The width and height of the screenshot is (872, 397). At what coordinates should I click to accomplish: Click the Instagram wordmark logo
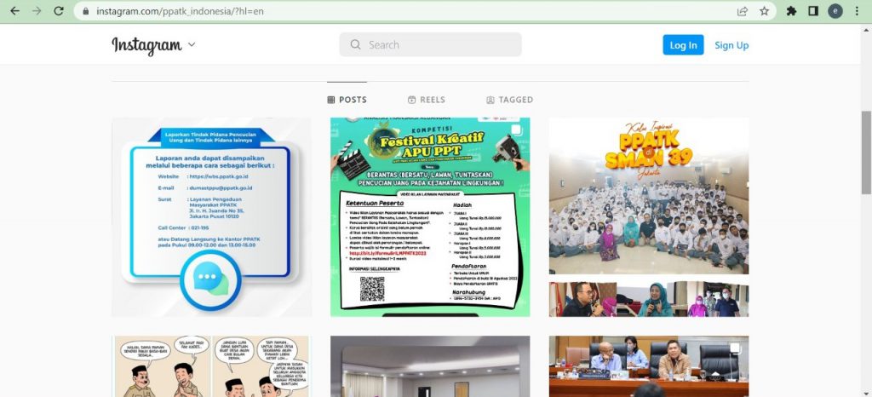pos(146,45)
